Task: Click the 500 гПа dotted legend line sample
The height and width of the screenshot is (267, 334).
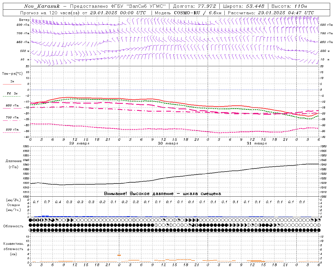Action: click(12, 132)
